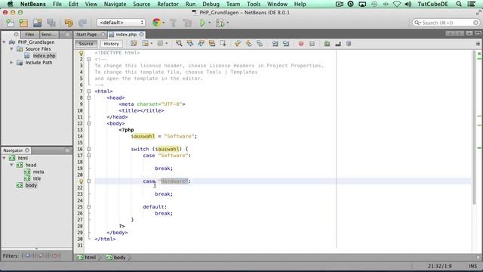Switch to Services tab
Screen dimensions: 483x272
click(x=48, y=35)
